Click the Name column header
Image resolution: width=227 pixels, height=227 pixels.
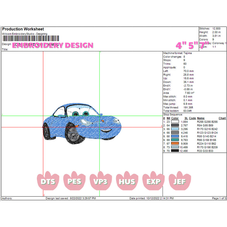click(x=201, y=118)
